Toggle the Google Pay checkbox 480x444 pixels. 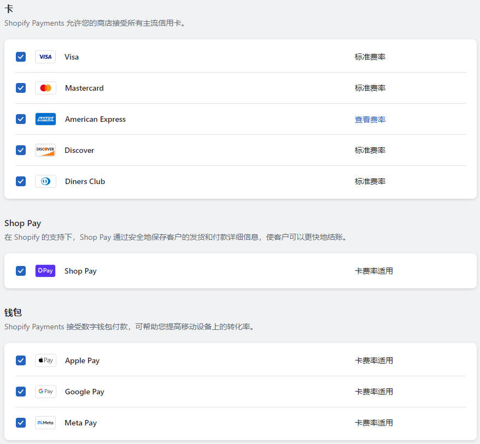point(20,392)
